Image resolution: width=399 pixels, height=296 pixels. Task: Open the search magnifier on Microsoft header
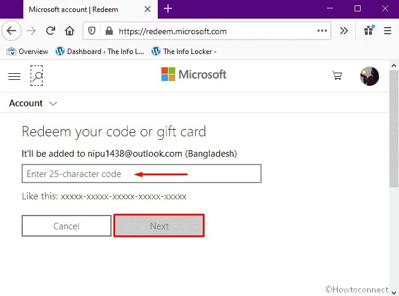[37, 76]
